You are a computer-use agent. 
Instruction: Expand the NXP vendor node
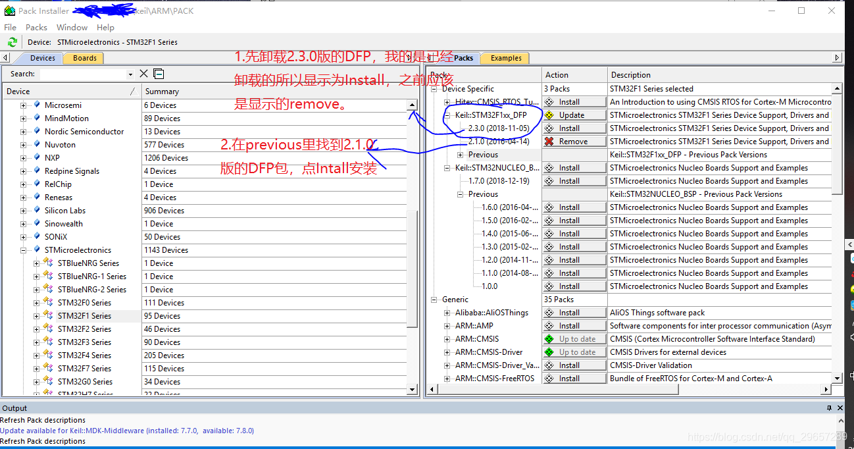[24, 158]
